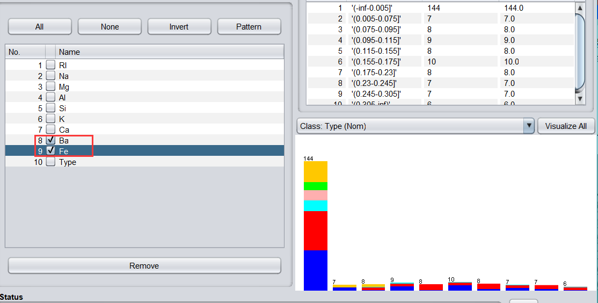Screen dimensions: 598x303
Task: Select the '(0.075-0.095]' label cell
Action: click(x=376, y=30)
